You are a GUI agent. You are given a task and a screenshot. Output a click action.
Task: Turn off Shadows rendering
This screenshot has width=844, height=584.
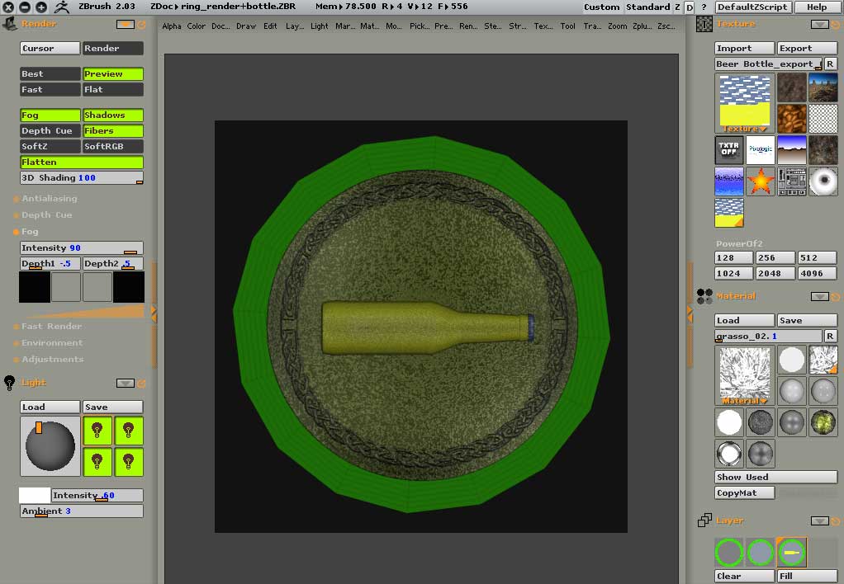coord(112,115)
